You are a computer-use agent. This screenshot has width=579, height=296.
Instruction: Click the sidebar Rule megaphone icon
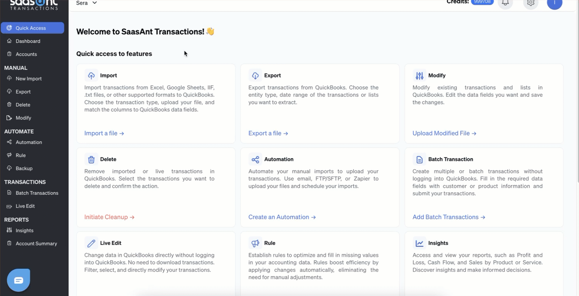[x=9, y=155]
